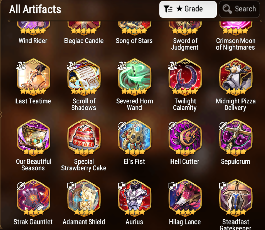
Task: Open Our Beautiful Seasons painting artifact
Action: click(x=33, y=137)
